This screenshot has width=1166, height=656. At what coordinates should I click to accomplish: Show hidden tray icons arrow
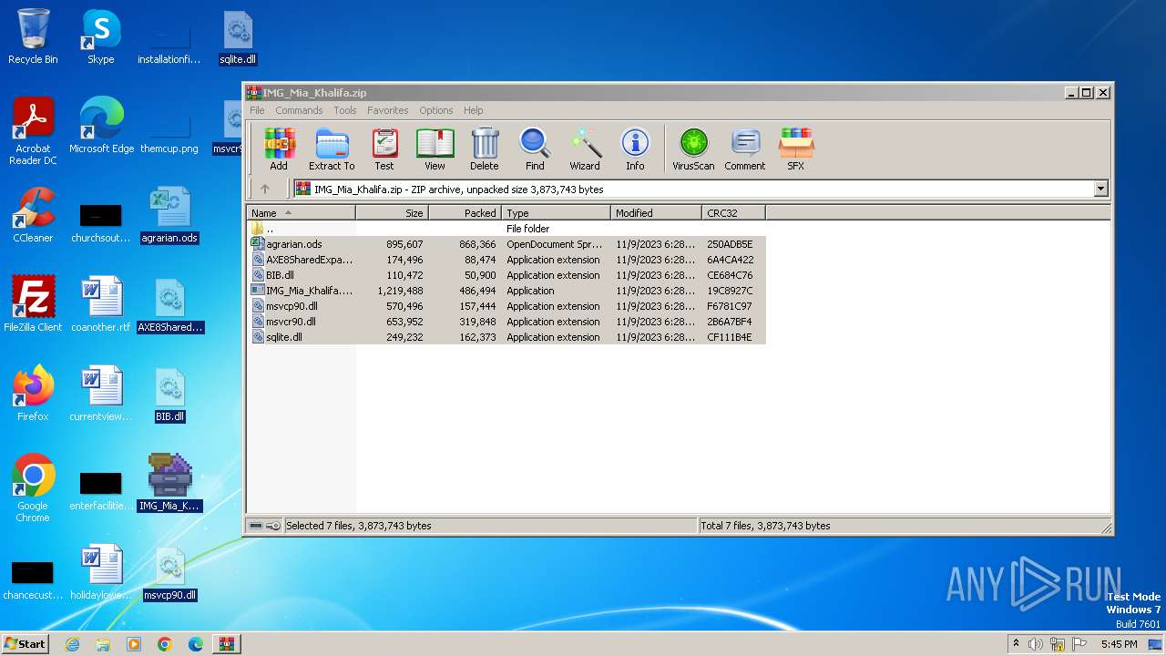[x=1016, y=644]
